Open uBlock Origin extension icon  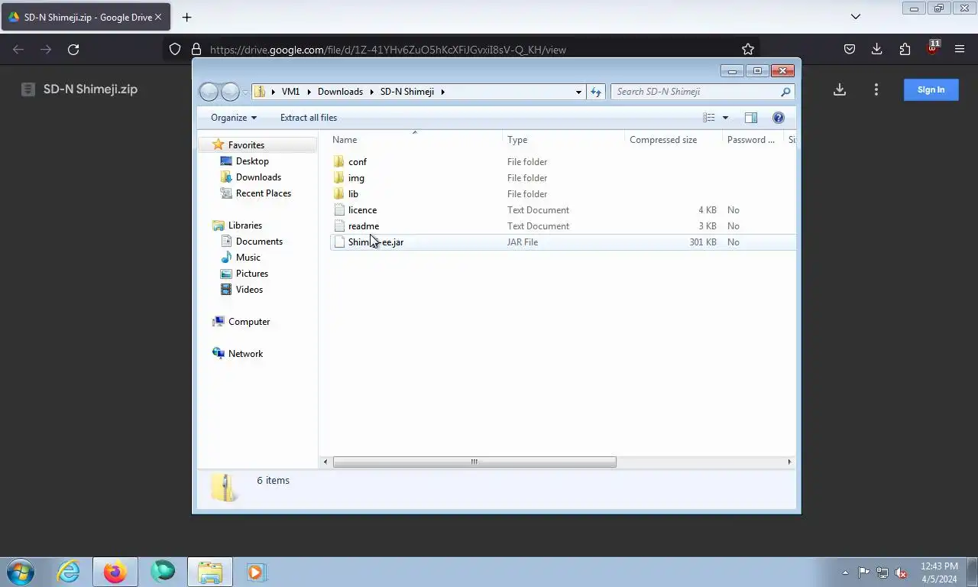pyautogui.click(x=933, y=48)
